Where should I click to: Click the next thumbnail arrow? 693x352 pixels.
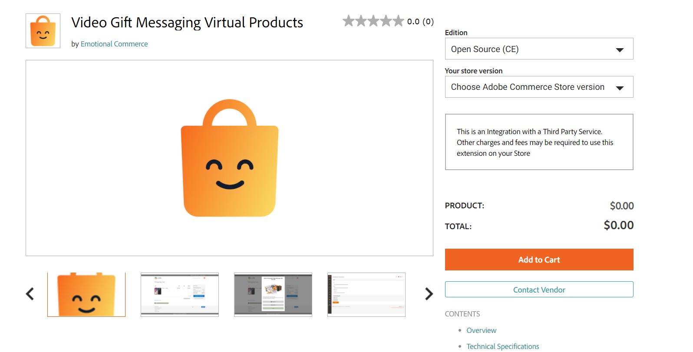[429, 294]
